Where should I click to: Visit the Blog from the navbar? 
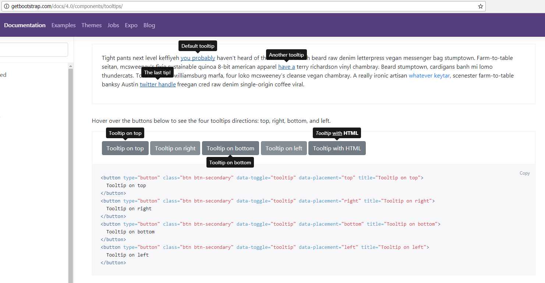149,25
